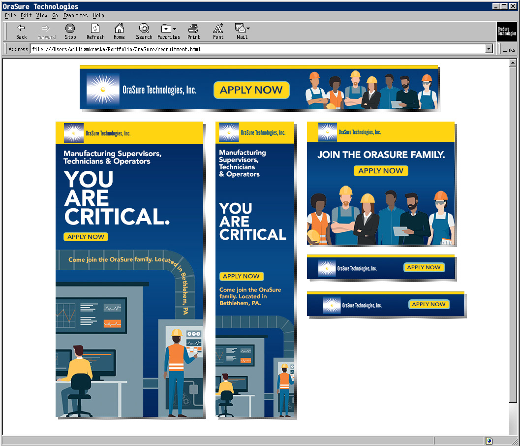
Task: Click the workers illustration in square banner
Action: click(381, 215)
